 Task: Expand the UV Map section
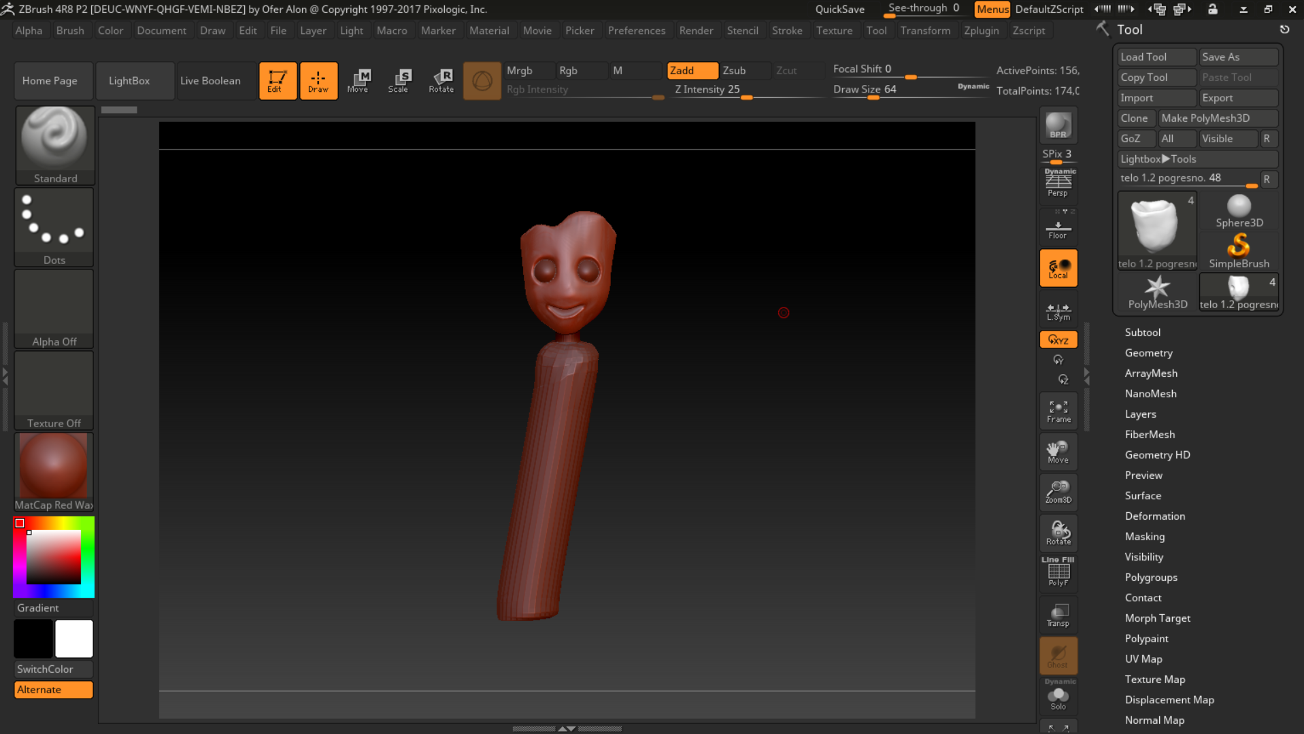point(1143,659)
